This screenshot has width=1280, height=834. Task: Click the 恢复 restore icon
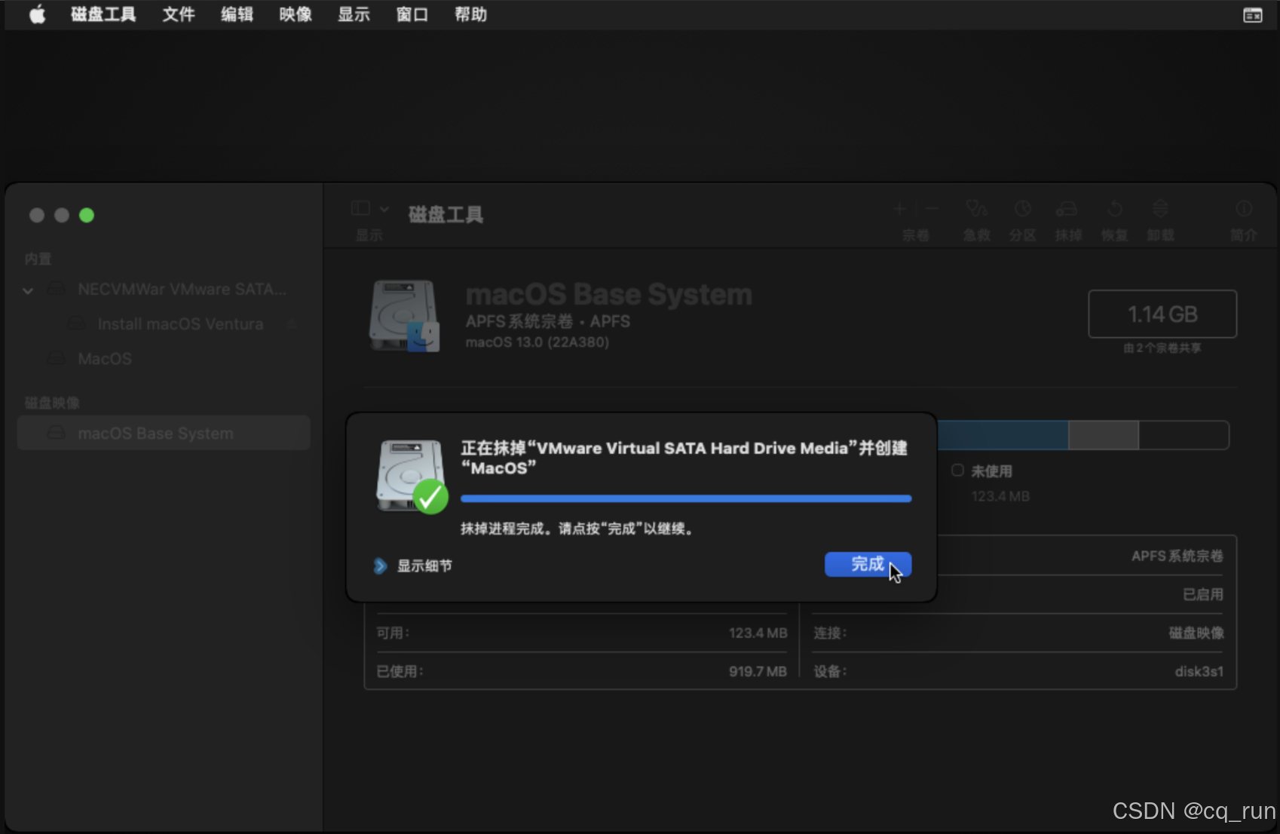click(x=1115, y=209)
